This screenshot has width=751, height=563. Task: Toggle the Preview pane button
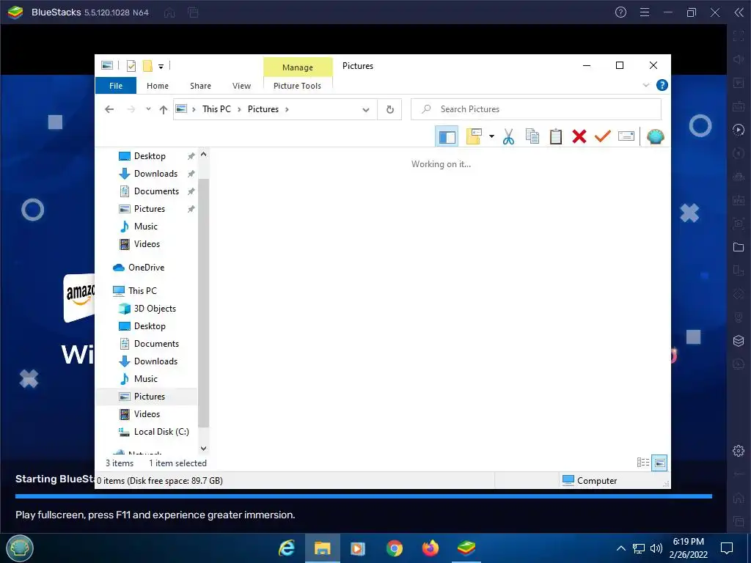click(447, 136)
